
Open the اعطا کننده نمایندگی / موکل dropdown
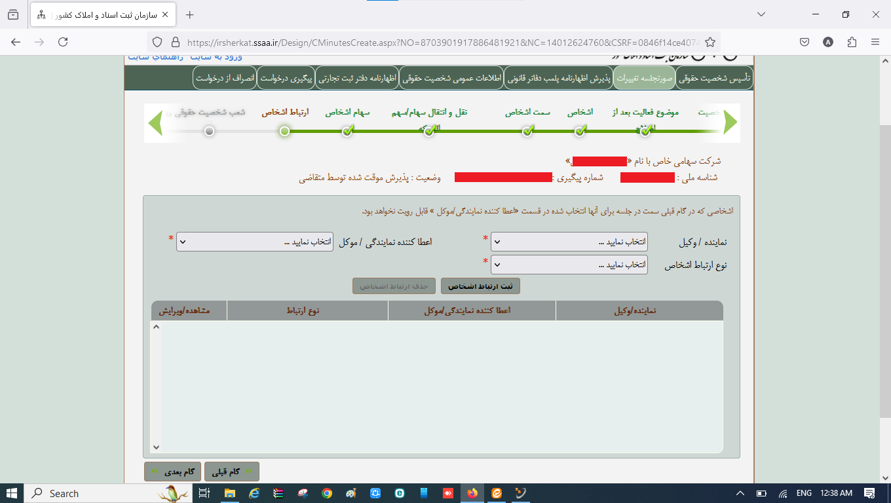pyautogui.click(x=255, y=242)
